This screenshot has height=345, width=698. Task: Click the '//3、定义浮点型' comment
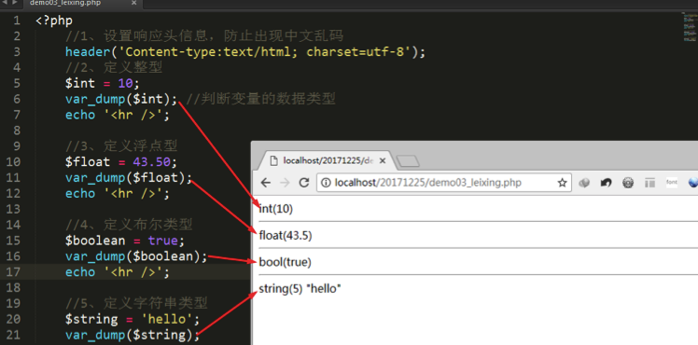click(121, 145)
